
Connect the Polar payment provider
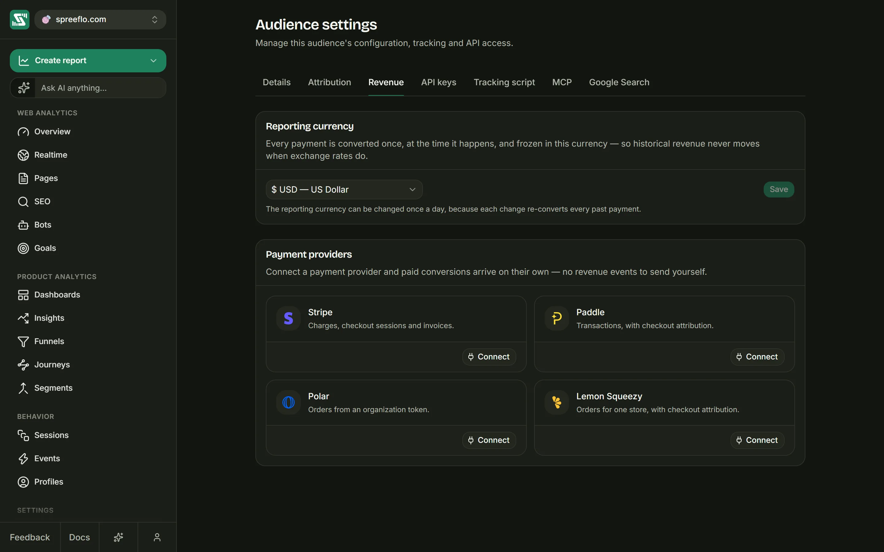tap(489, 440)
